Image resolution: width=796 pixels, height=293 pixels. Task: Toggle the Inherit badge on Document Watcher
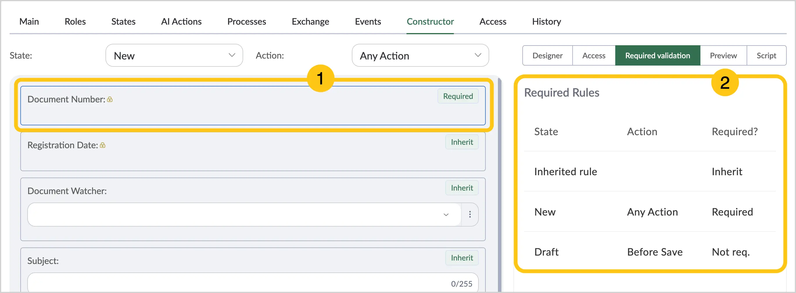[462, 188]
